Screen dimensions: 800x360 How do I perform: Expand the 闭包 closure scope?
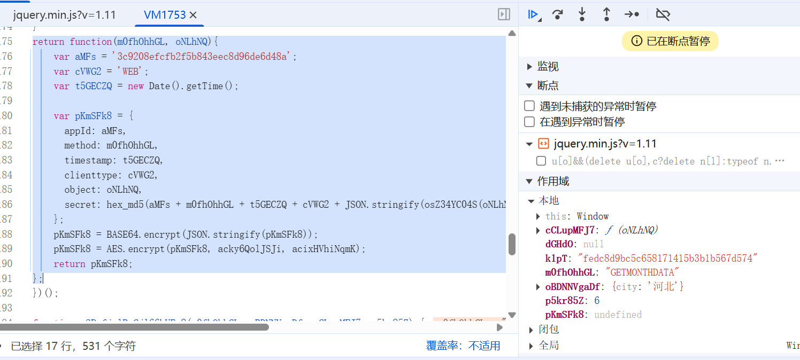(x=532, y=330)
